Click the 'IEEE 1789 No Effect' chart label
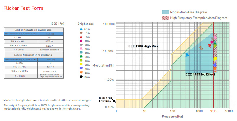Image resolution: width=237 pixels, height=121 pixels. [200, 74]
